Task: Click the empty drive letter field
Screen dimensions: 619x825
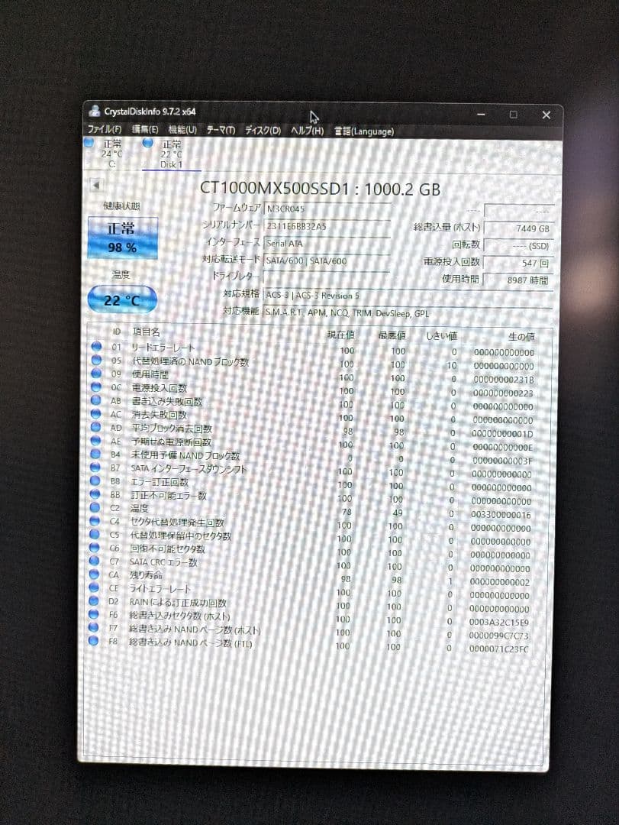Action: tap(326, 277)
